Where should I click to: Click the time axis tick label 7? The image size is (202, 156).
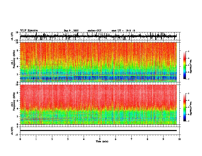[132, 139]
